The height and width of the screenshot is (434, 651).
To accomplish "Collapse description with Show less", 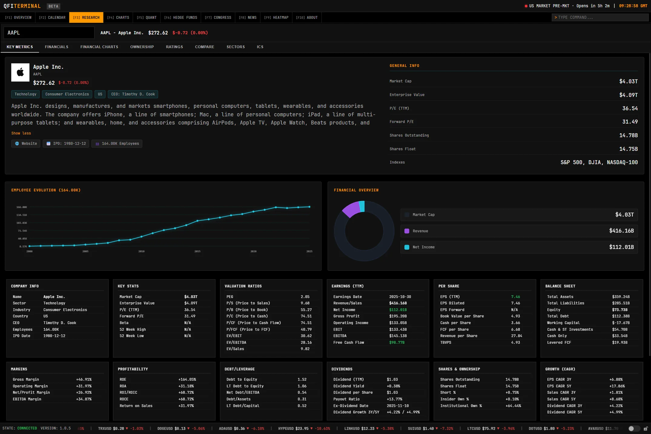I will click(x=21, y=133).
